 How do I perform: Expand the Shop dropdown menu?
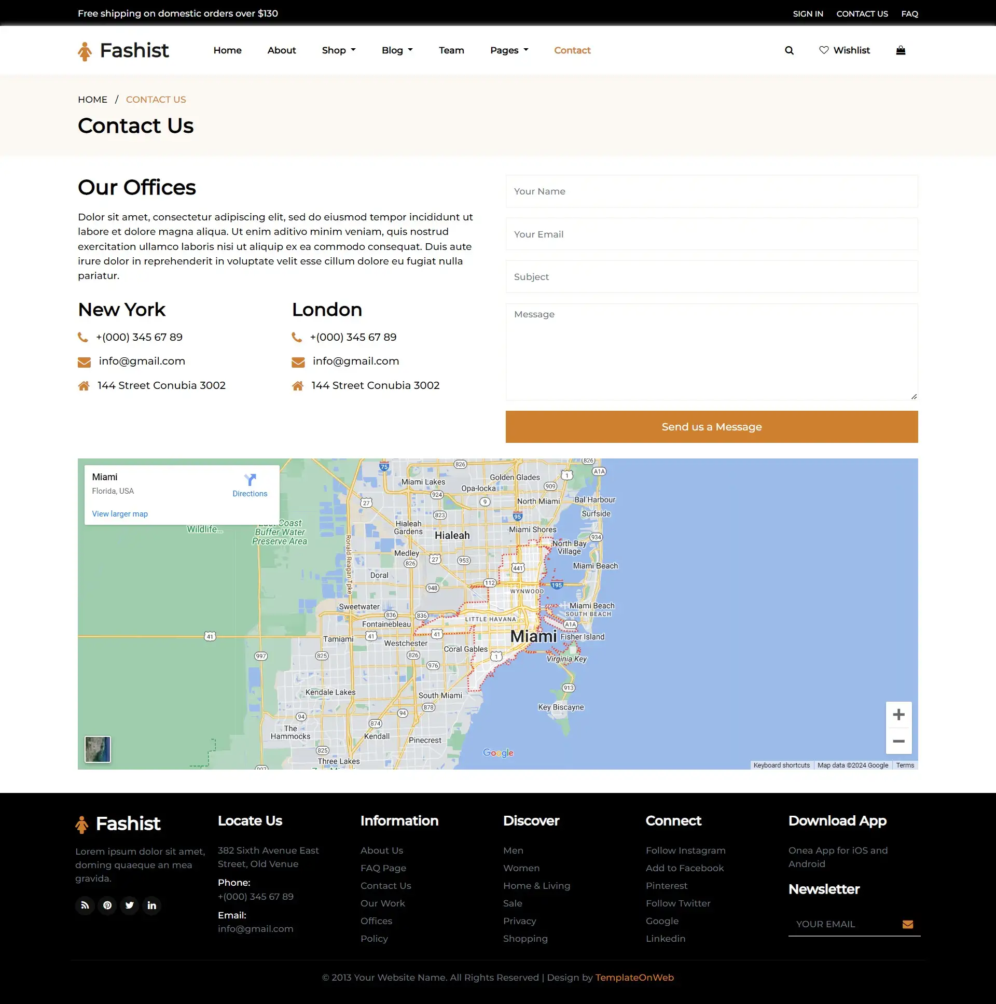(x=338, y=50)
